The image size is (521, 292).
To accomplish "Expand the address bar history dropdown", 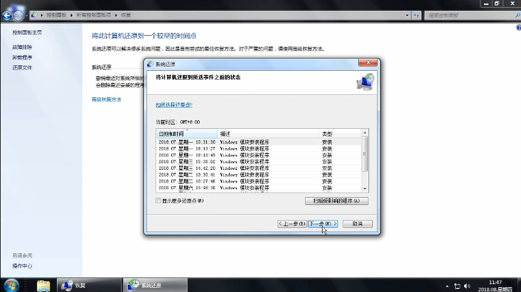I will point(407,15).
